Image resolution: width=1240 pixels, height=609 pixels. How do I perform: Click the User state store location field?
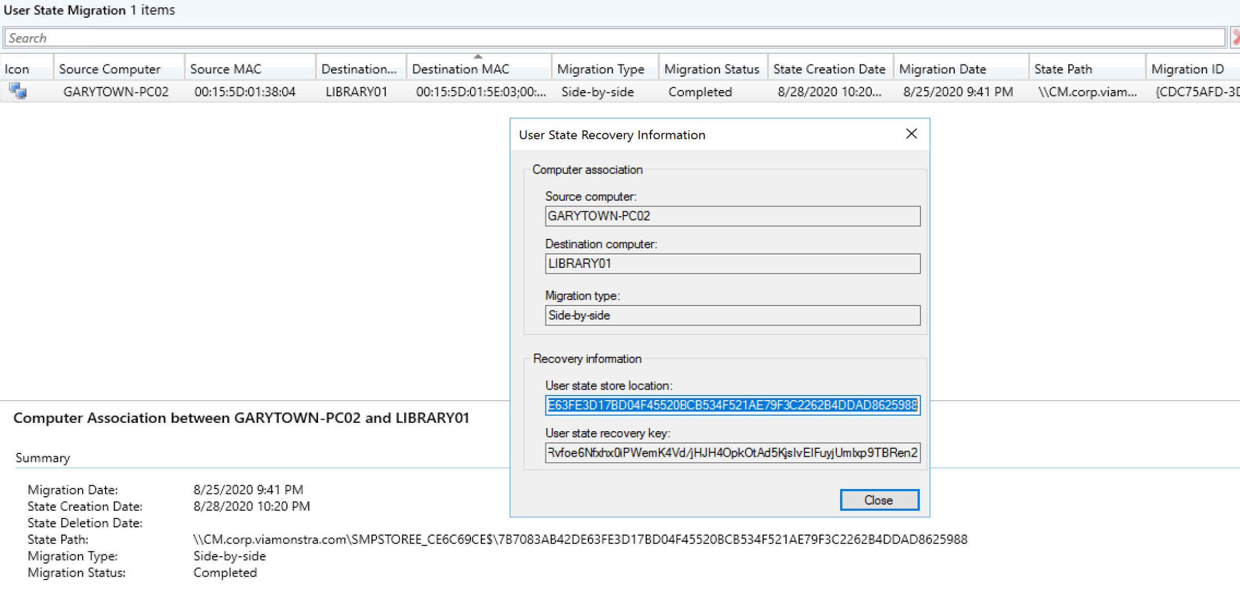732,405
